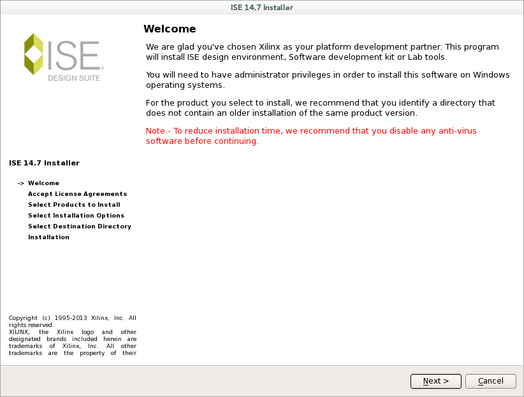The image size is (524, 397).
Task: Select the Accept License Agreements step
Action: (x=78, y=194)
